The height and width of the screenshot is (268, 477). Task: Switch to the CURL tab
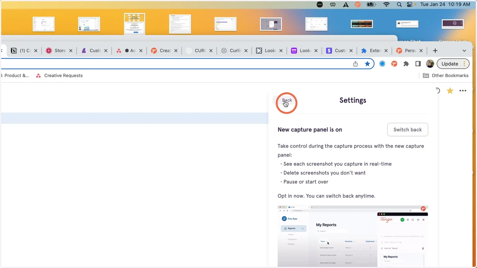click(196, 50)
